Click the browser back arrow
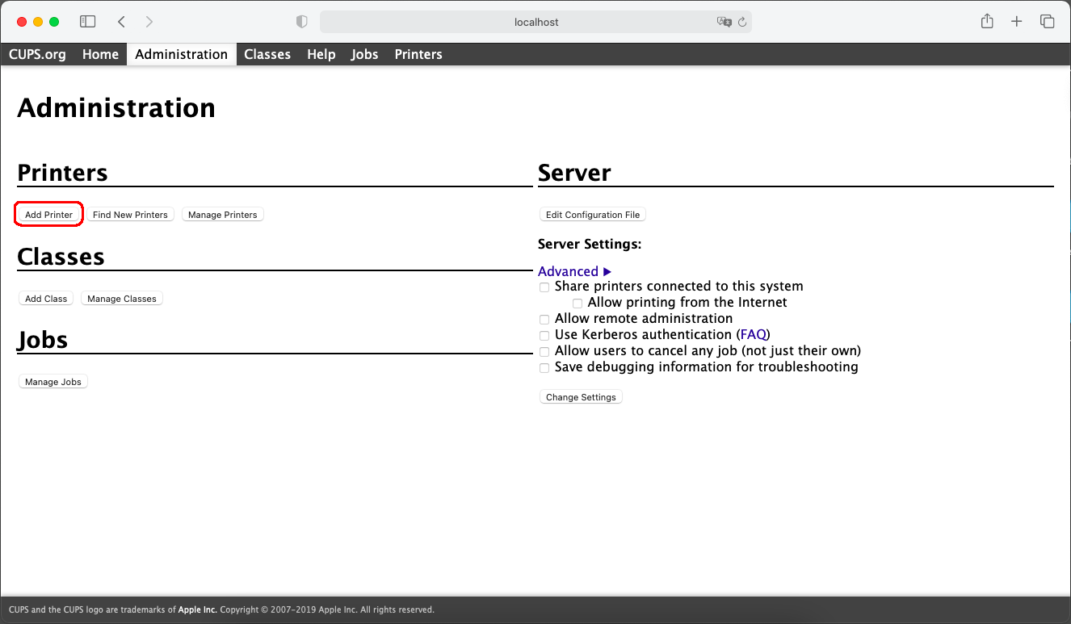 [121, 22]
